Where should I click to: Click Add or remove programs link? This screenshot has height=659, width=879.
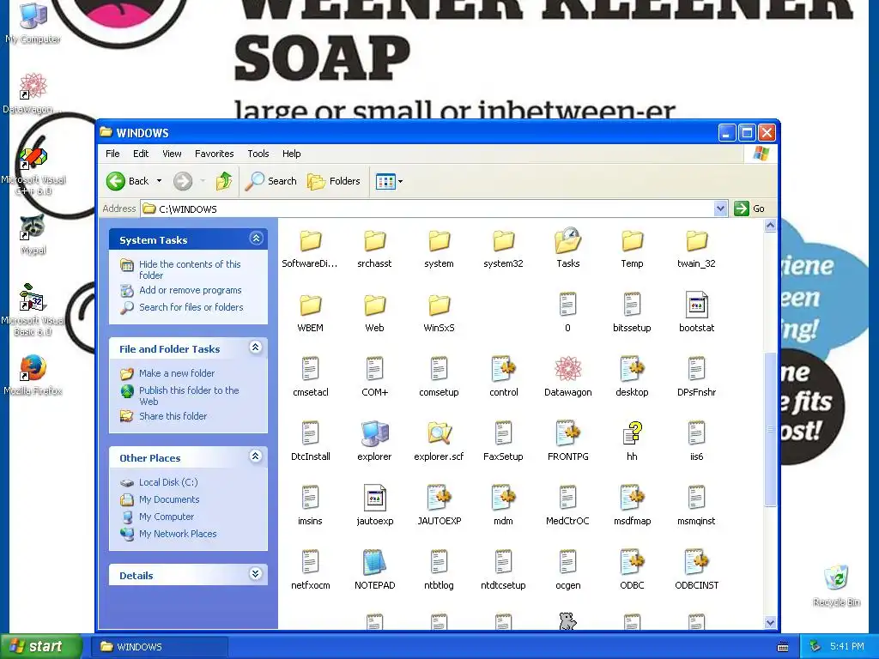[x=190, y=290]
